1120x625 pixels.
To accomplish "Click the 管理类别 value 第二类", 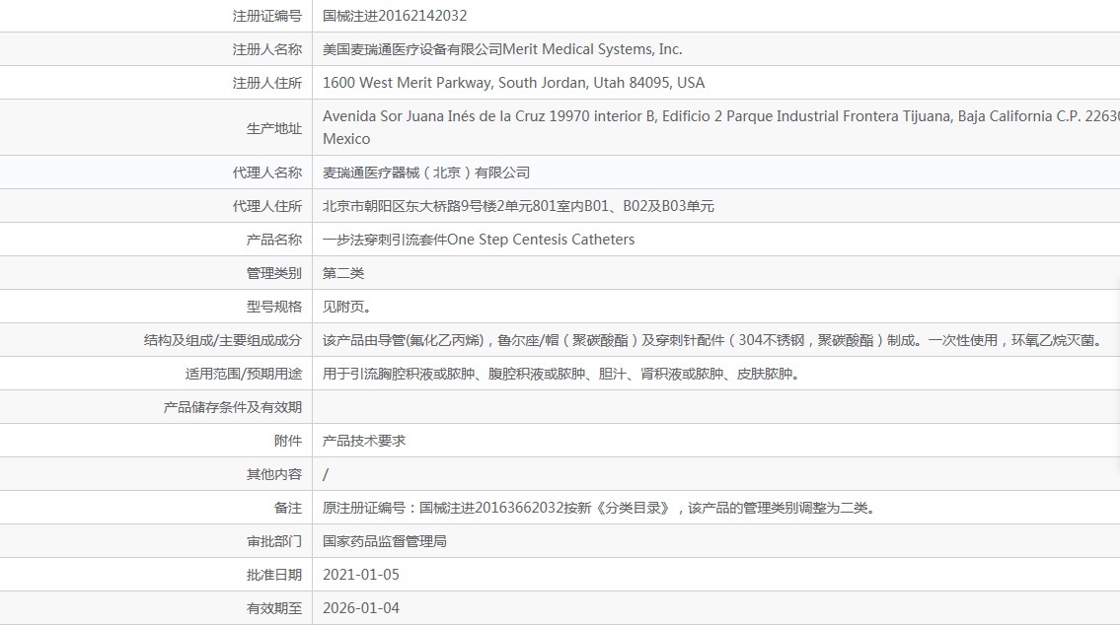I will coord(342,272).
